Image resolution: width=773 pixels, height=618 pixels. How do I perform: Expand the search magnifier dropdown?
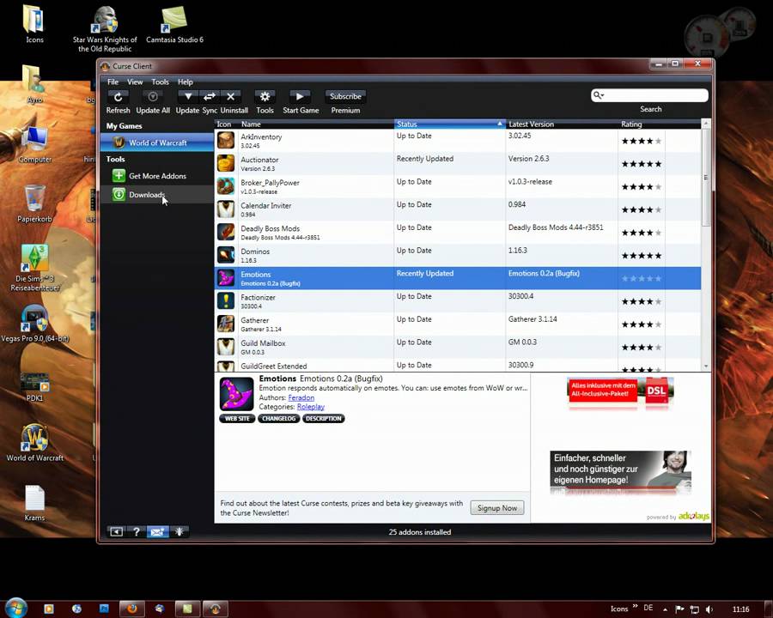(x=598, y=95)
